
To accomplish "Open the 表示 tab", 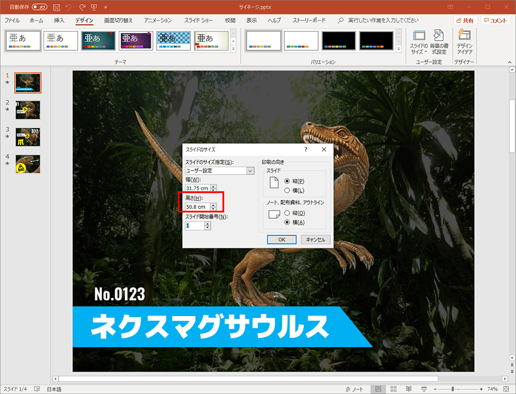I will coord(252,21).
